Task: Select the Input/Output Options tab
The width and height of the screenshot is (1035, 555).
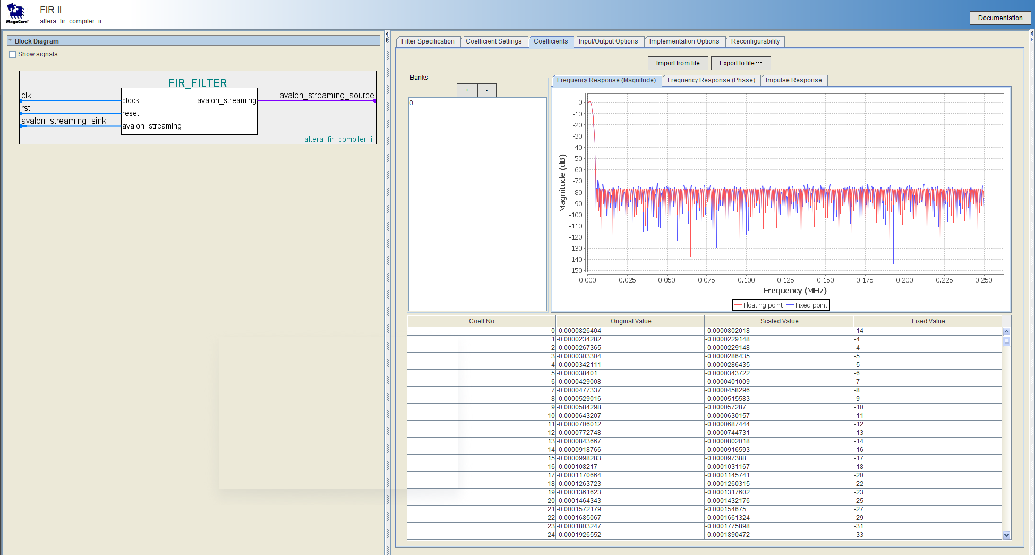Action: click(x=609, y=41)
